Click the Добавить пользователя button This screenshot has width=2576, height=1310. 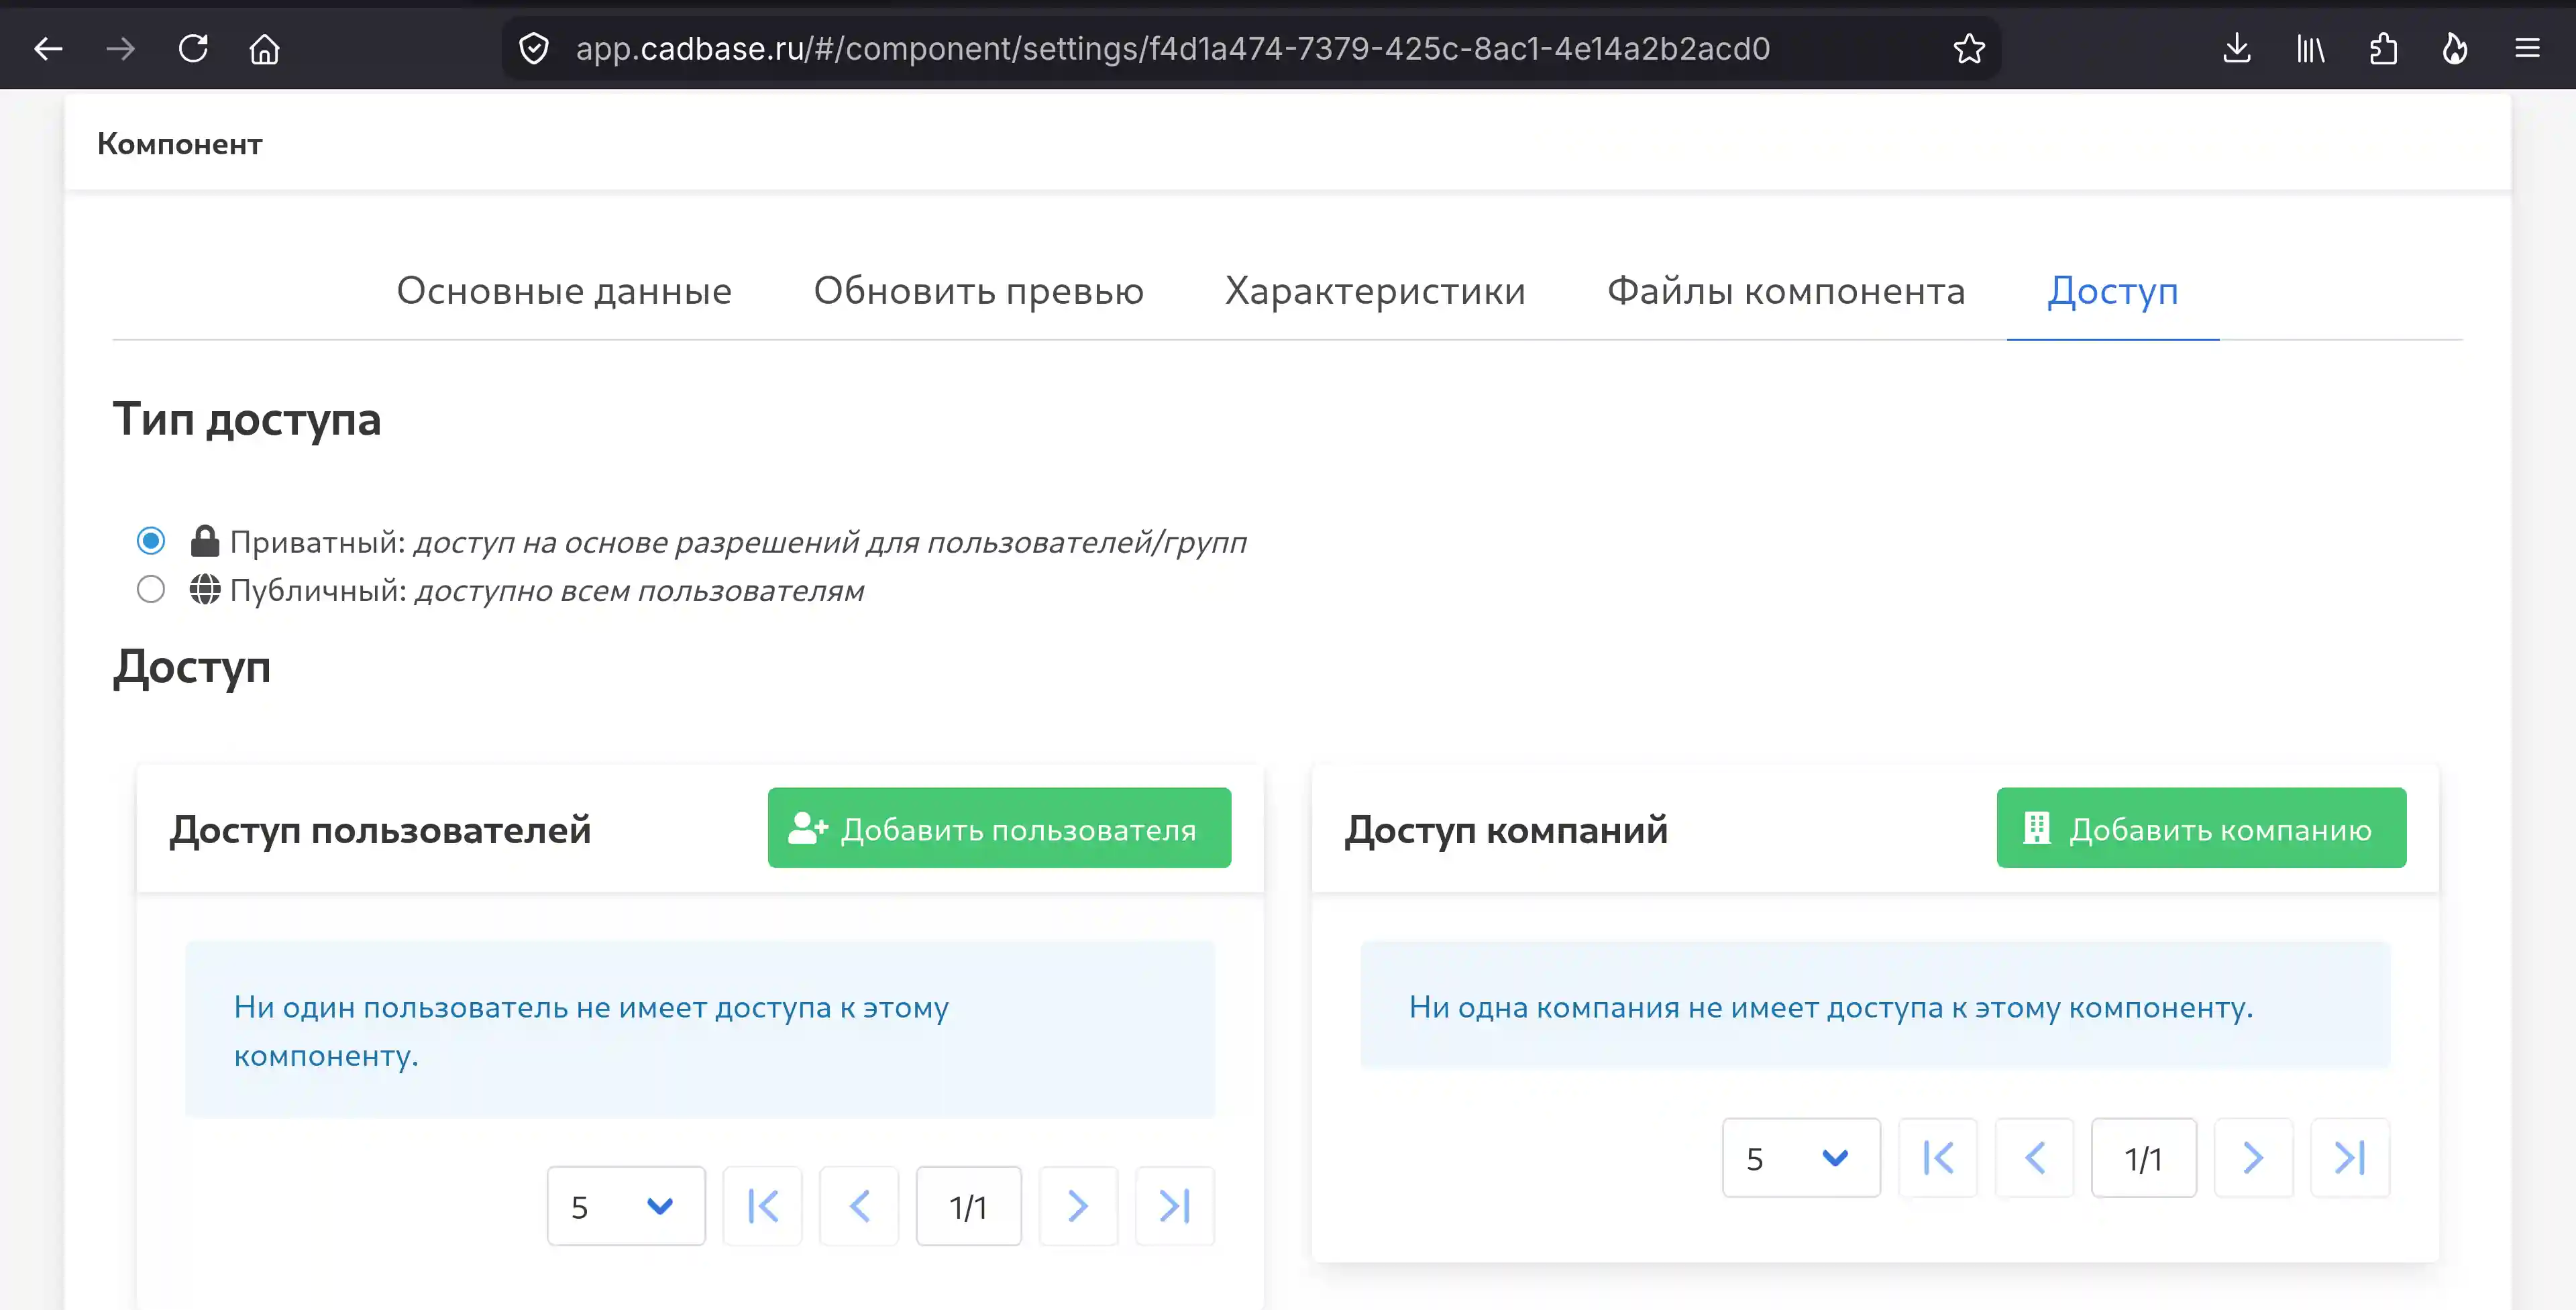(x=999, y=828)
